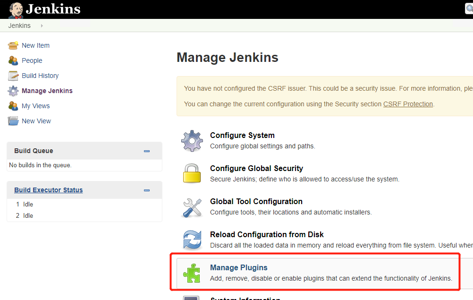Image resolution: width=473 pixels, height=300 pixels.
Task: Open the Manage Plugins link
Action: pyautogui.click(x=238, y=267)
